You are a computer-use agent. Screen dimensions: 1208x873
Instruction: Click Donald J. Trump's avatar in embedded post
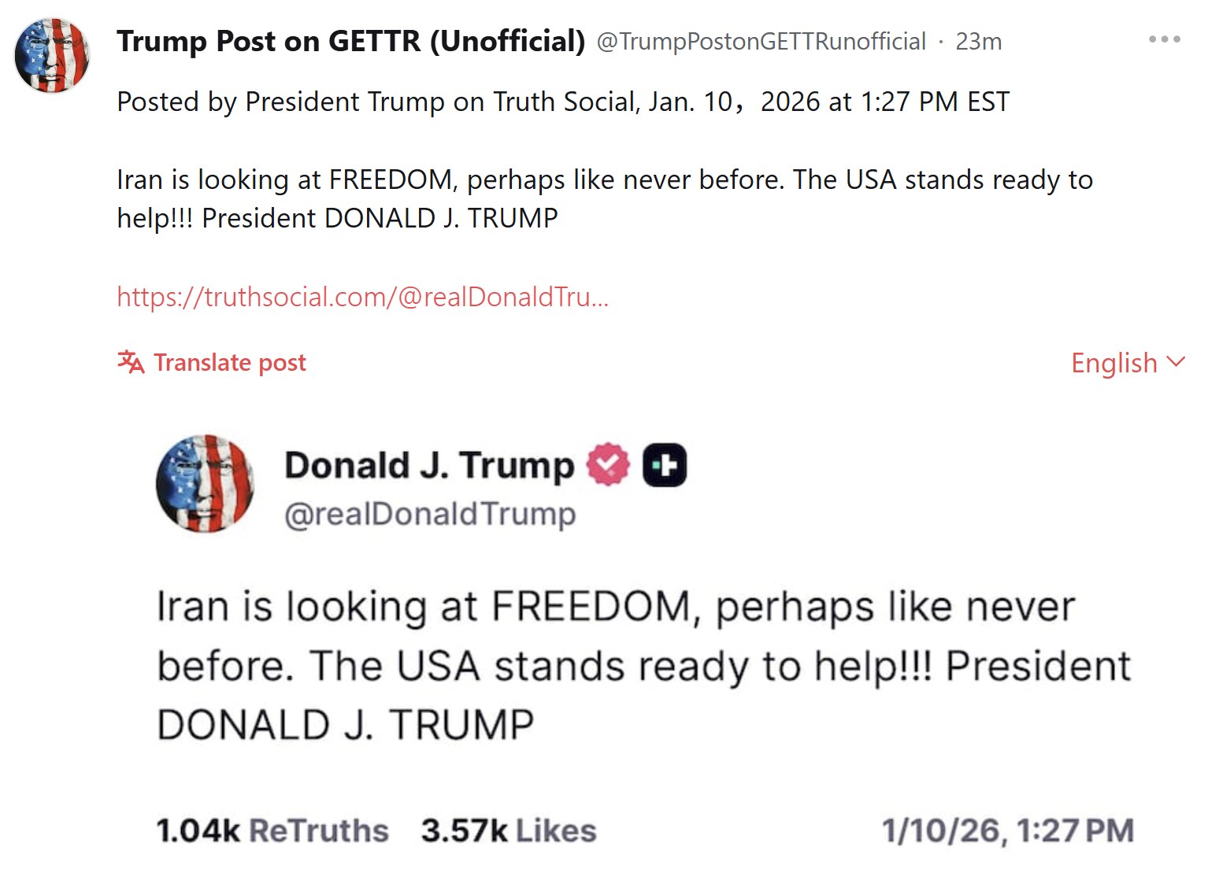(x=206, y=483)
